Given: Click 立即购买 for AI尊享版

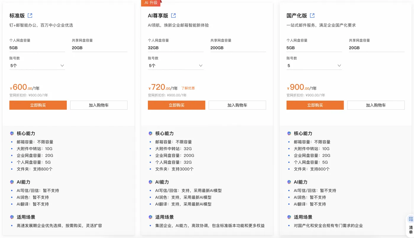Looking at the screenshot, I should pos(177,105).
